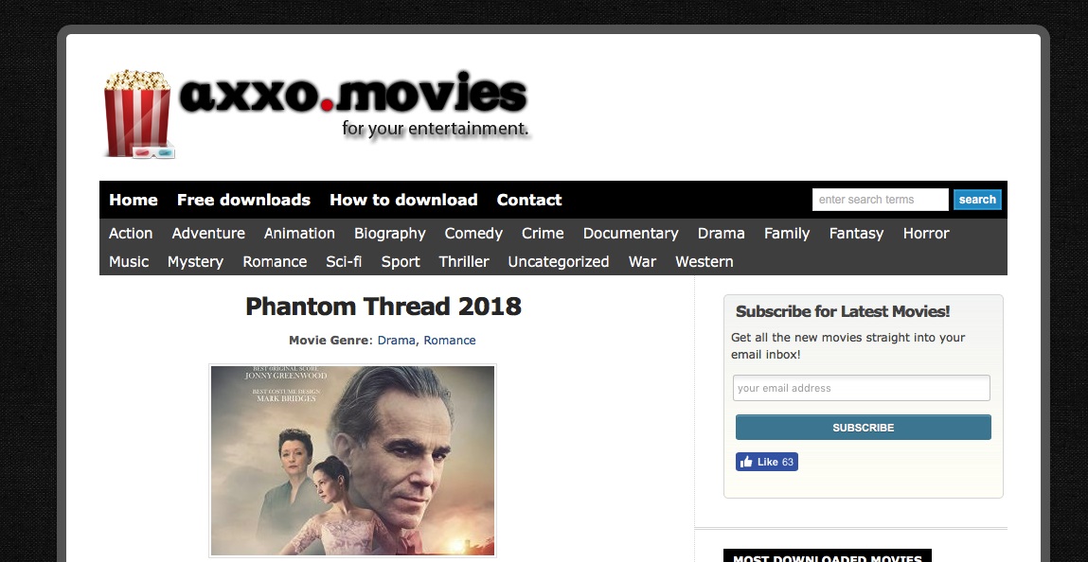Open the Home menu item
Image resolution: width=1088 pixels, height=562 pixels.
pos(134,200)
